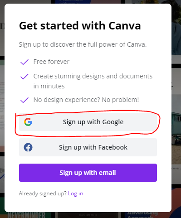This screenshot has height=218, width=181.
Task: Click the document thumbnail along left edge
Action: point(2,106)
